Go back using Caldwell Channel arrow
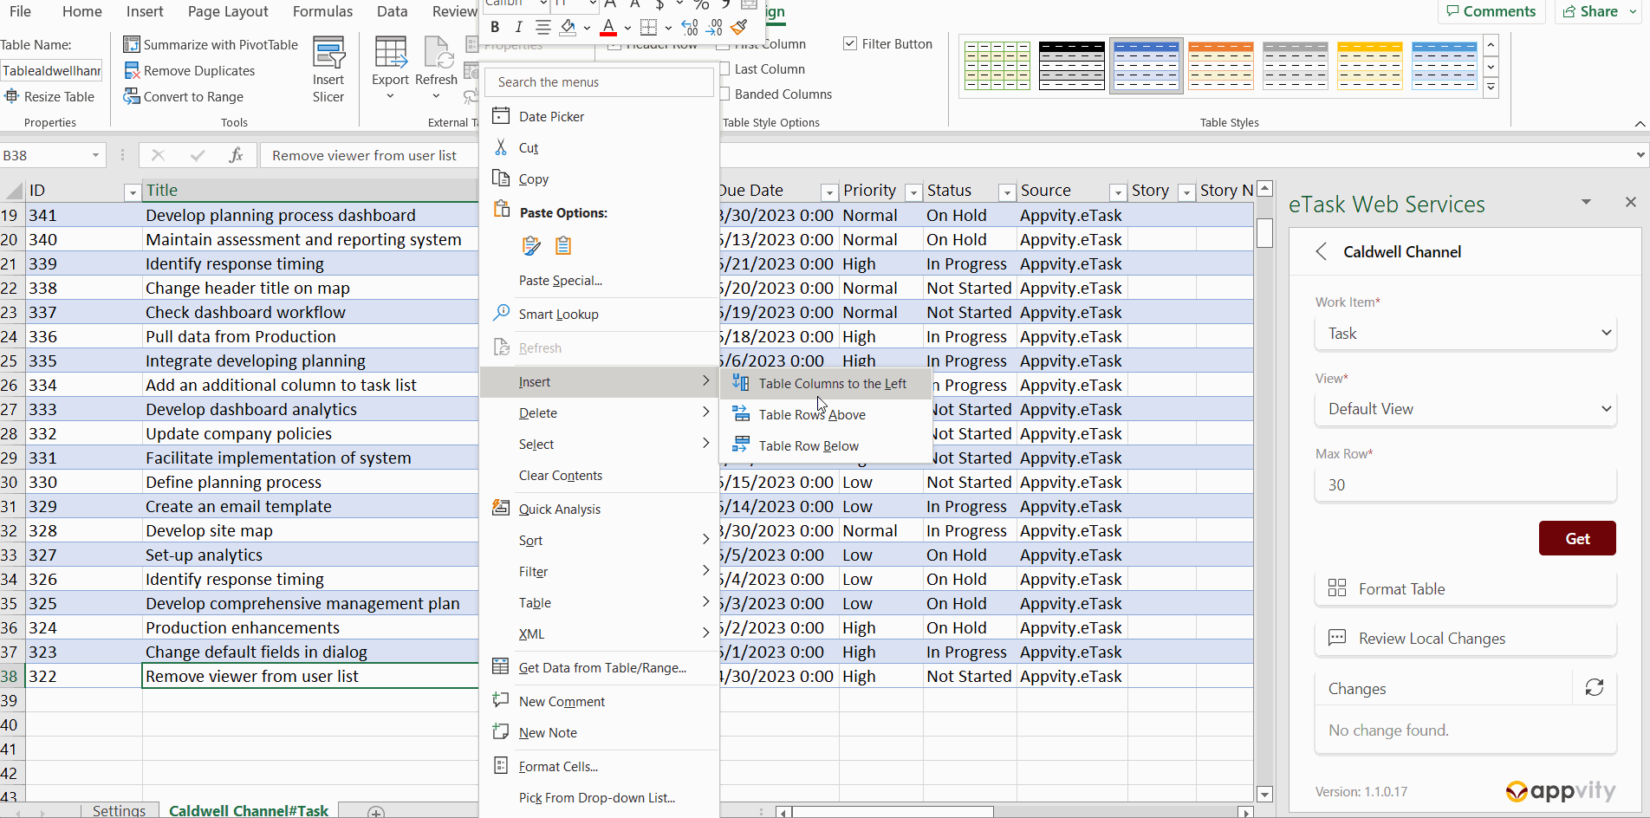The width and height of the screenshot is (1650, 818). (x=1321, y=252)
